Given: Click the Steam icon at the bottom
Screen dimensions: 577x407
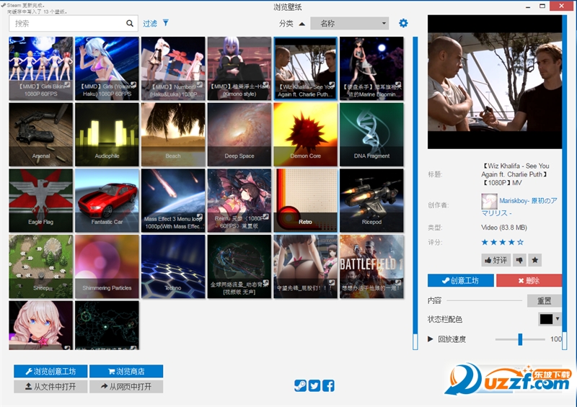Looking at the screenshot, I should [300, 386].
